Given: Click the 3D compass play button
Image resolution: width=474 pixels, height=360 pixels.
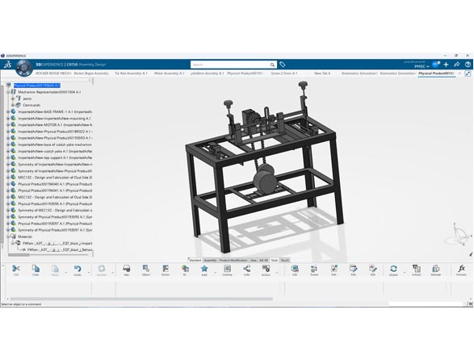Looking at the screenshot, I should [x=23, y=68].
